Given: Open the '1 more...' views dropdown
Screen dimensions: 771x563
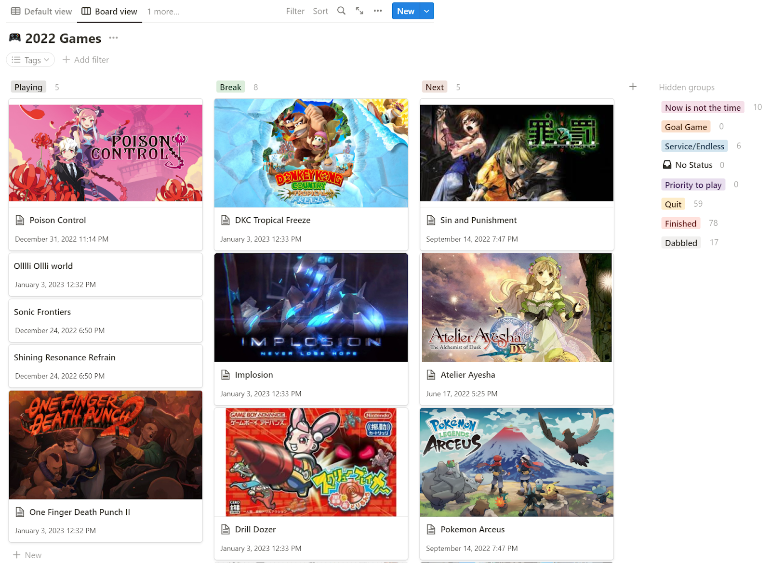Looking at the screenshot, I should coord(163,12).
